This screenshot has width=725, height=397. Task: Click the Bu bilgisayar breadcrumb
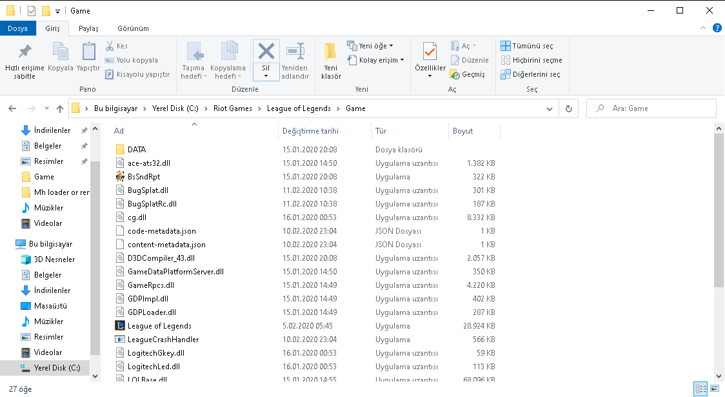pyautogui.click(x=115, y=108)
